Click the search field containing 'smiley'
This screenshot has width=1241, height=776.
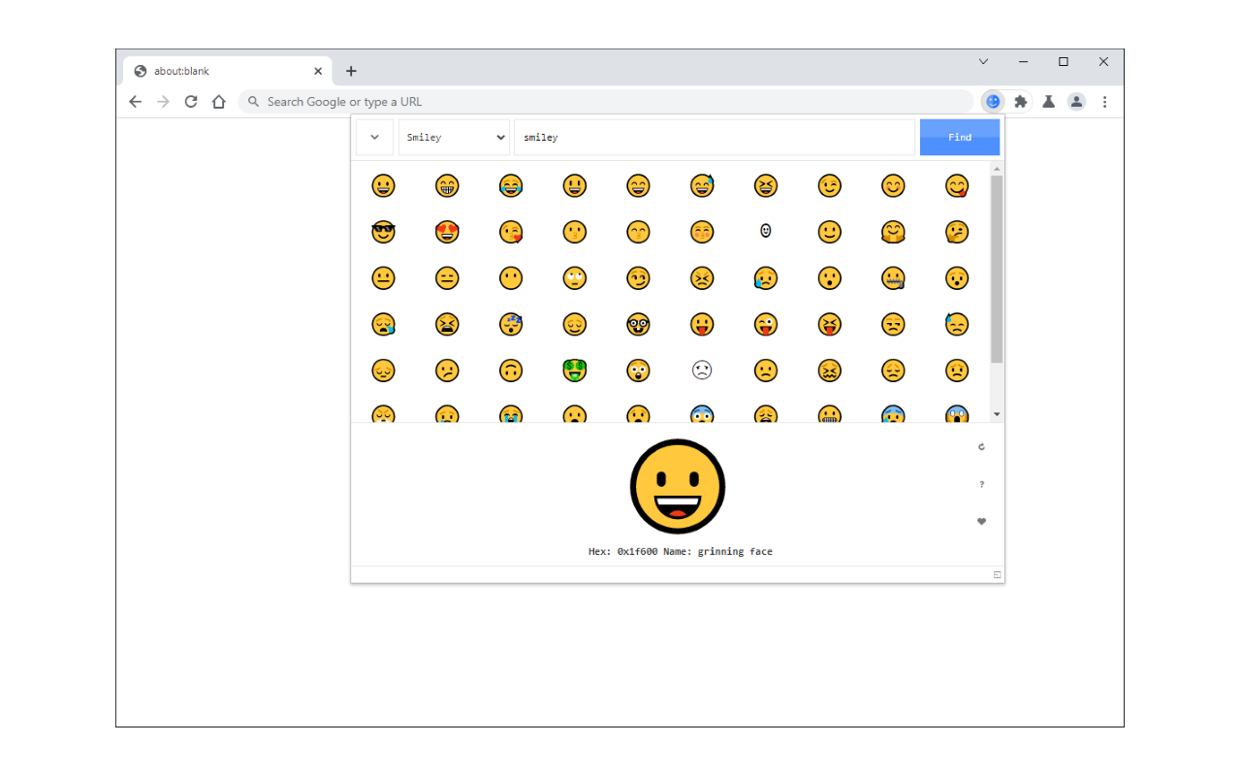point(715,137)
